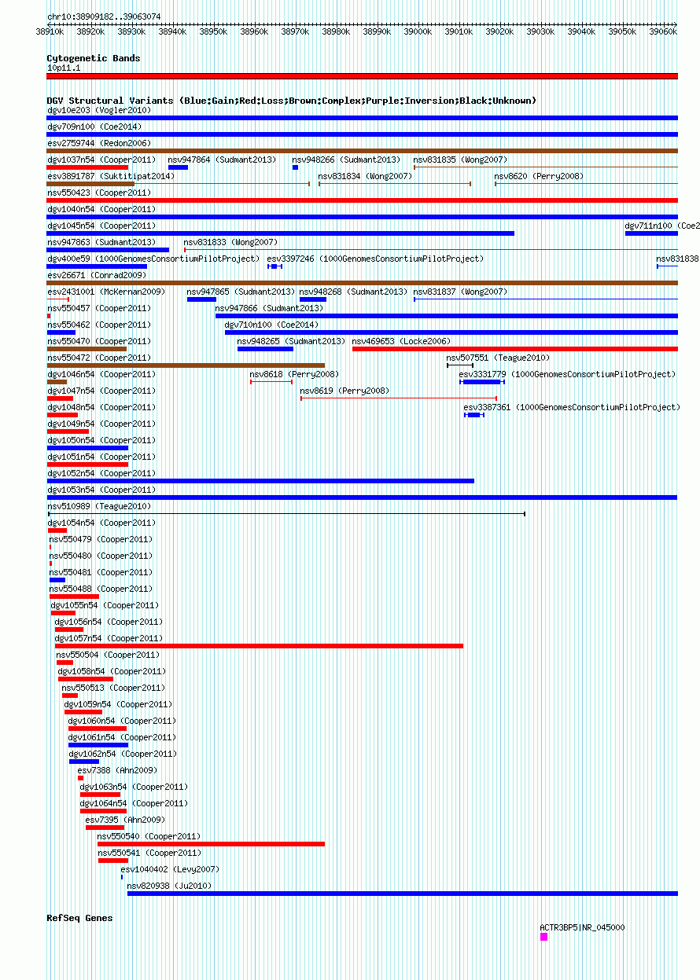Select the nsv550423 (Cooper2011) red loss bar
The height and width of the screenshot is (980, 700).
[363, 200]
